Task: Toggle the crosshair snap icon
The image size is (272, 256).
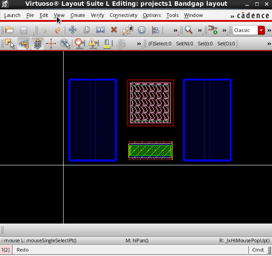Action: [x=51, y=44]
